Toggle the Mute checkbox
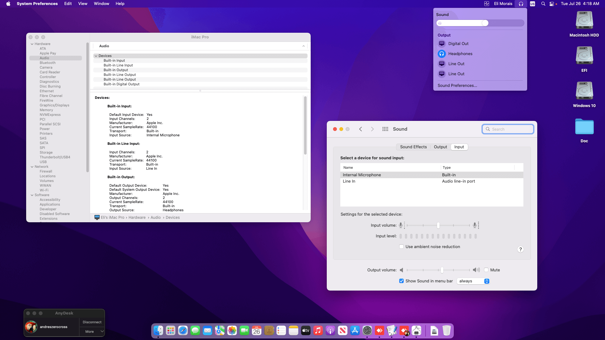Screen dimensions: 605x340 (486, 270)
